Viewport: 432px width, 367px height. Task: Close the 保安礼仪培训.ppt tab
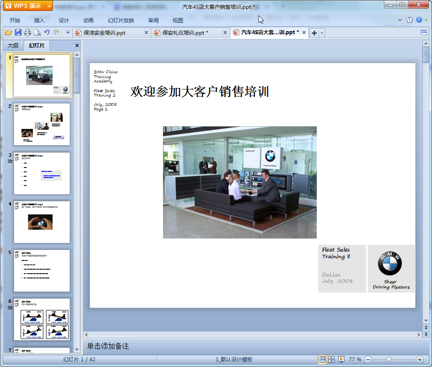click(225, 32)
